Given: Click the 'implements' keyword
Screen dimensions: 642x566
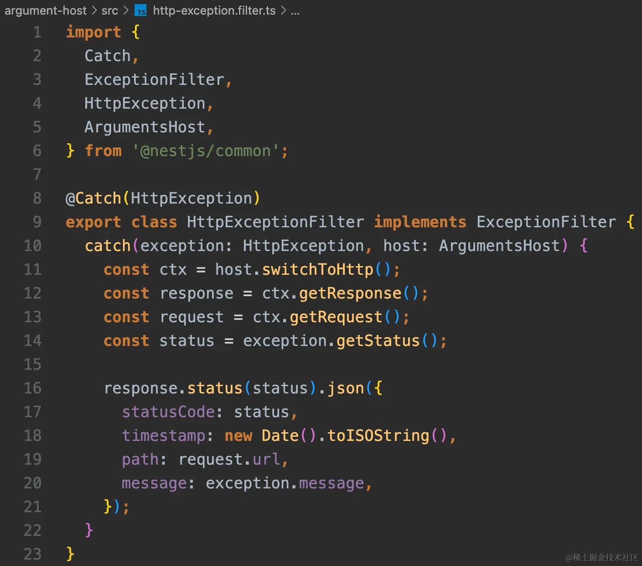Looking at the screenshot, I should (x=420, y=222).
